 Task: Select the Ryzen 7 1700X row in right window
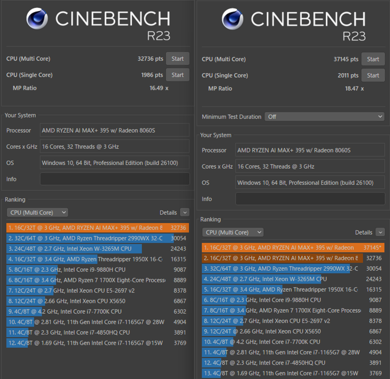click(x=293, y=311)
